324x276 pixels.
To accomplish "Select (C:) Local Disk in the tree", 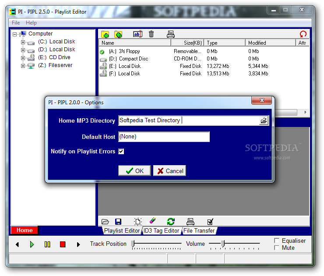I will (56, 42).
